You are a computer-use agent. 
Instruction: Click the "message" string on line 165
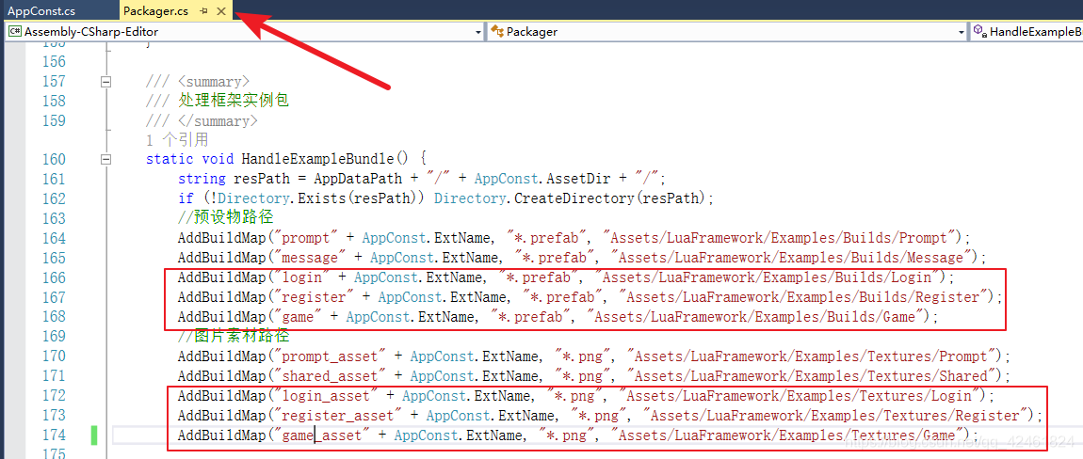point(308,258)
